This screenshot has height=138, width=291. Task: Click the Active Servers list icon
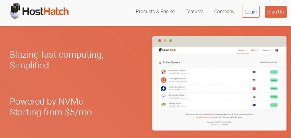point(160,62)
